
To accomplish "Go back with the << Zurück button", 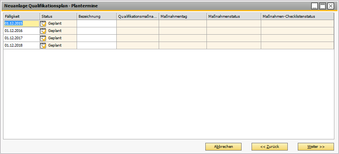I will coord(269,147).
